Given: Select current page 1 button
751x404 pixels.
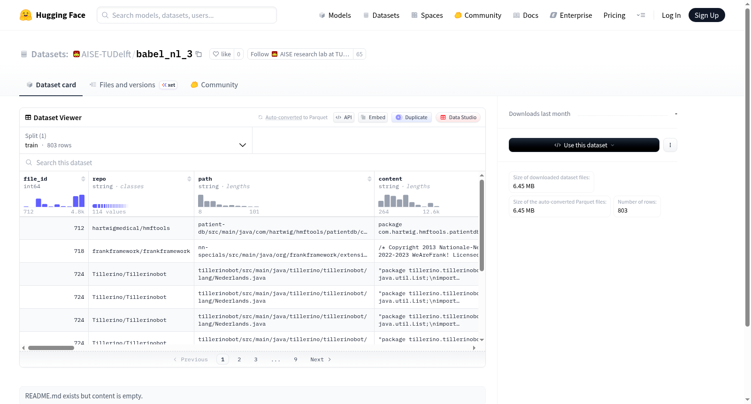Looking at the screenshot, I should [222, 359].
